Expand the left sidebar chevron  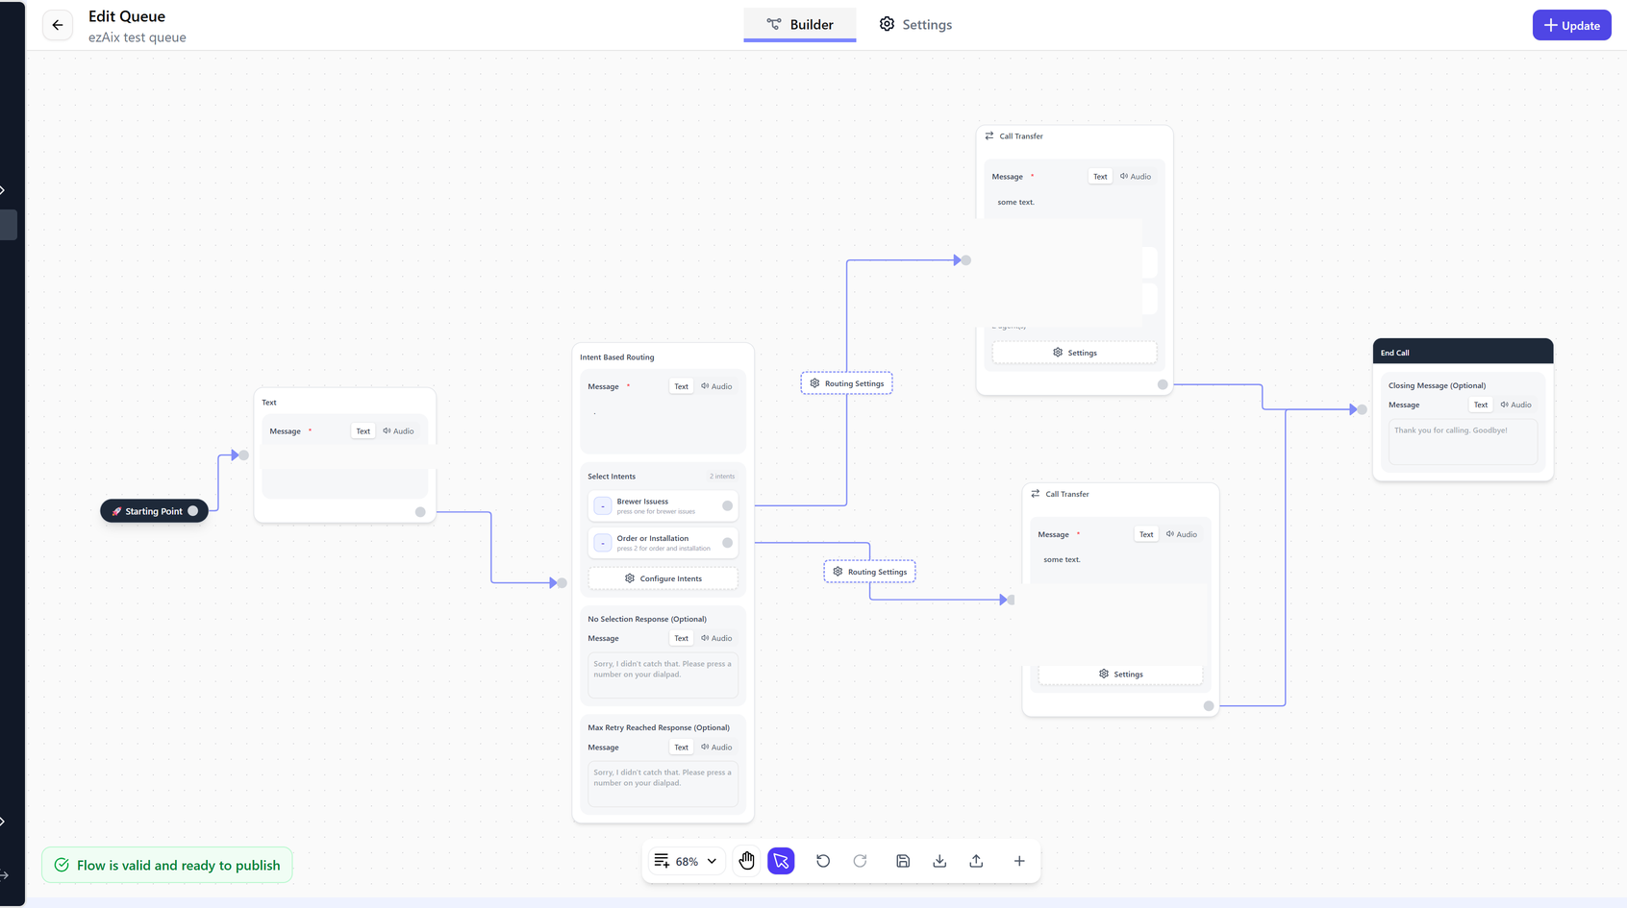[4, 190]
